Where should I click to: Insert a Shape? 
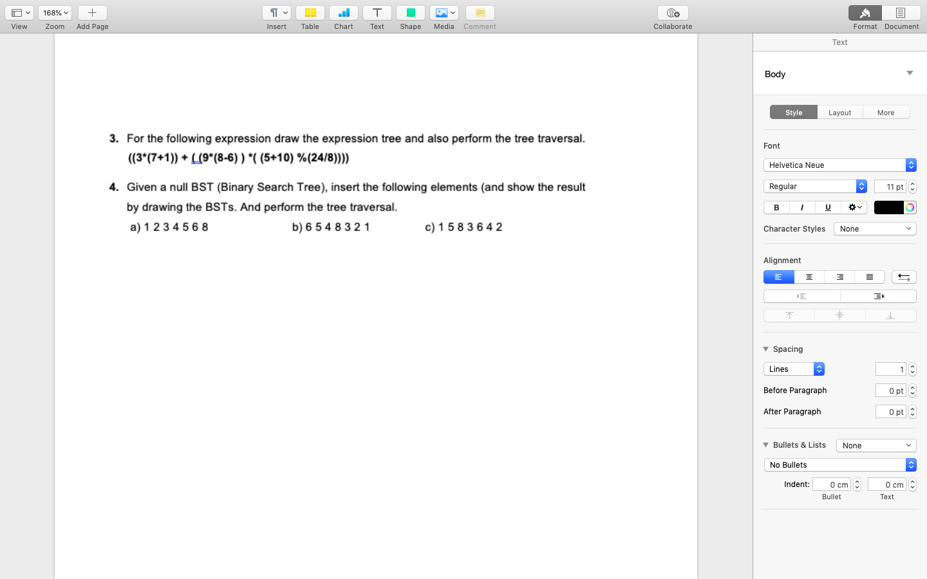click(410, 13)
